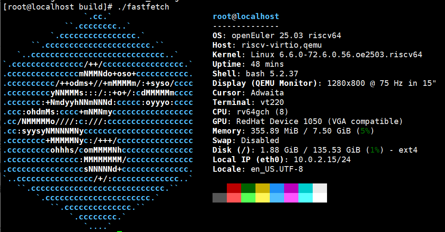Image resolution: width=445 pixels, height=232 pixels.
Task: Click the GPU RedHat Device 1050 line
Action: pos(308,121)
